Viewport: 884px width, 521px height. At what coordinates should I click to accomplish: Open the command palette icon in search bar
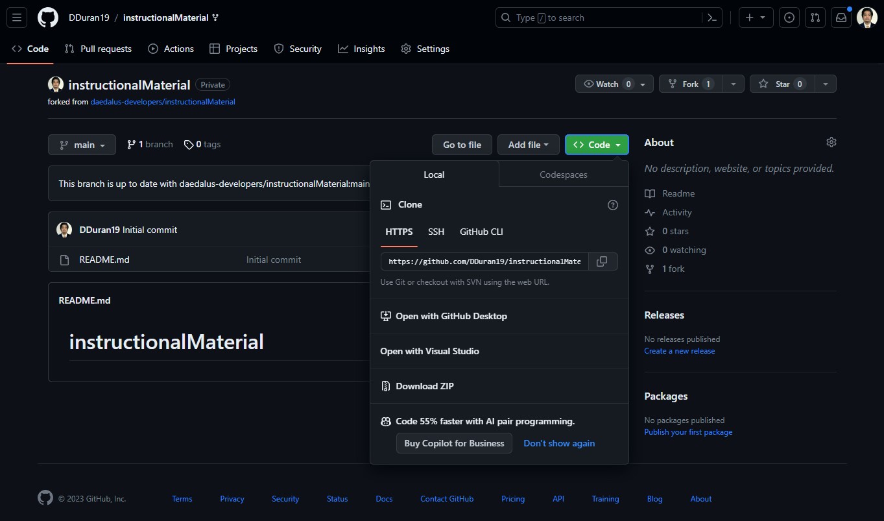[711, 18]
